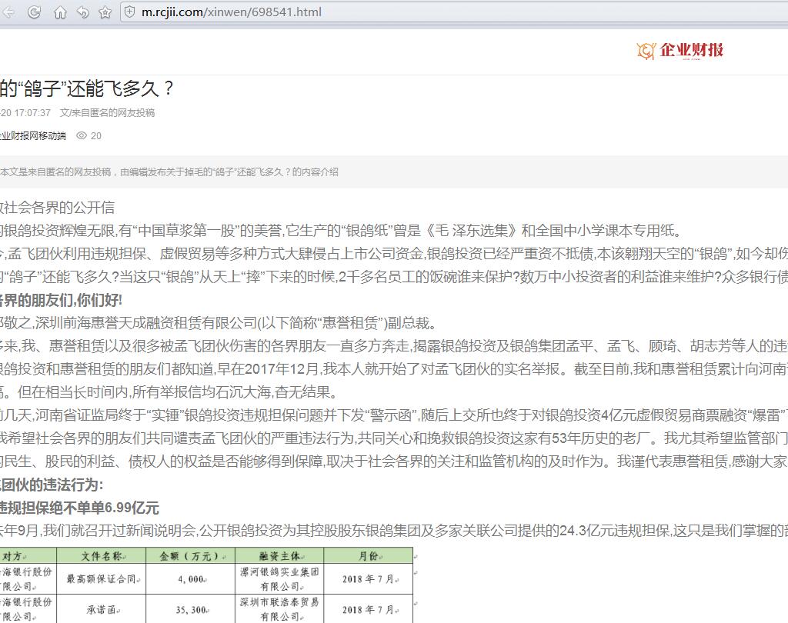This screenshot has height=623, width=788.
Task: Click the timestamp 17:07:37
Action: (x=32, y=113)
